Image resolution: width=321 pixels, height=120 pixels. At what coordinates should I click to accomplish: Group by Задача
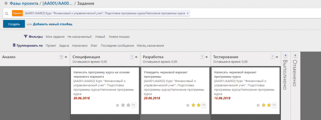pos(64,46)
